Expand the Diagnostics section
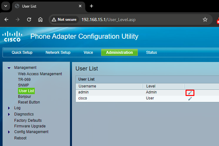 coord(9,114)
